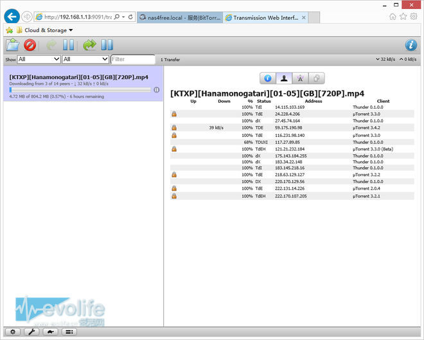The height and width of the screenshot is (340, 424).
Task: Click peer address 14.115.103.169
Action: [x=290, y=107]
